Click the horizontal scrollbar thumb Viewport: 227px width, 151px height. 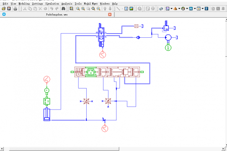(64, 149)
